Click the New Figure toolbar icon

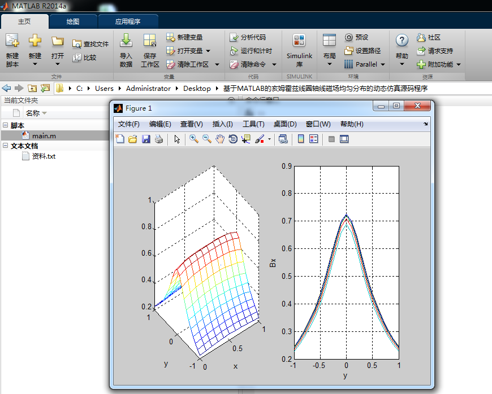coord(120,139)
